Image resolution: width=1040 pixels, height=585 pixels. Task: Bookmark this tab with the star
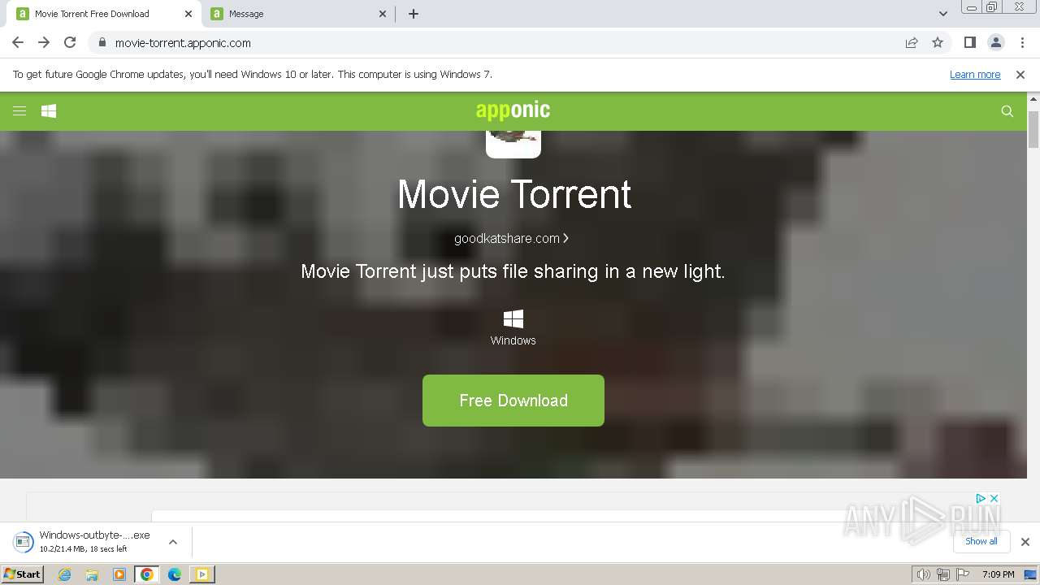point(938,42)
